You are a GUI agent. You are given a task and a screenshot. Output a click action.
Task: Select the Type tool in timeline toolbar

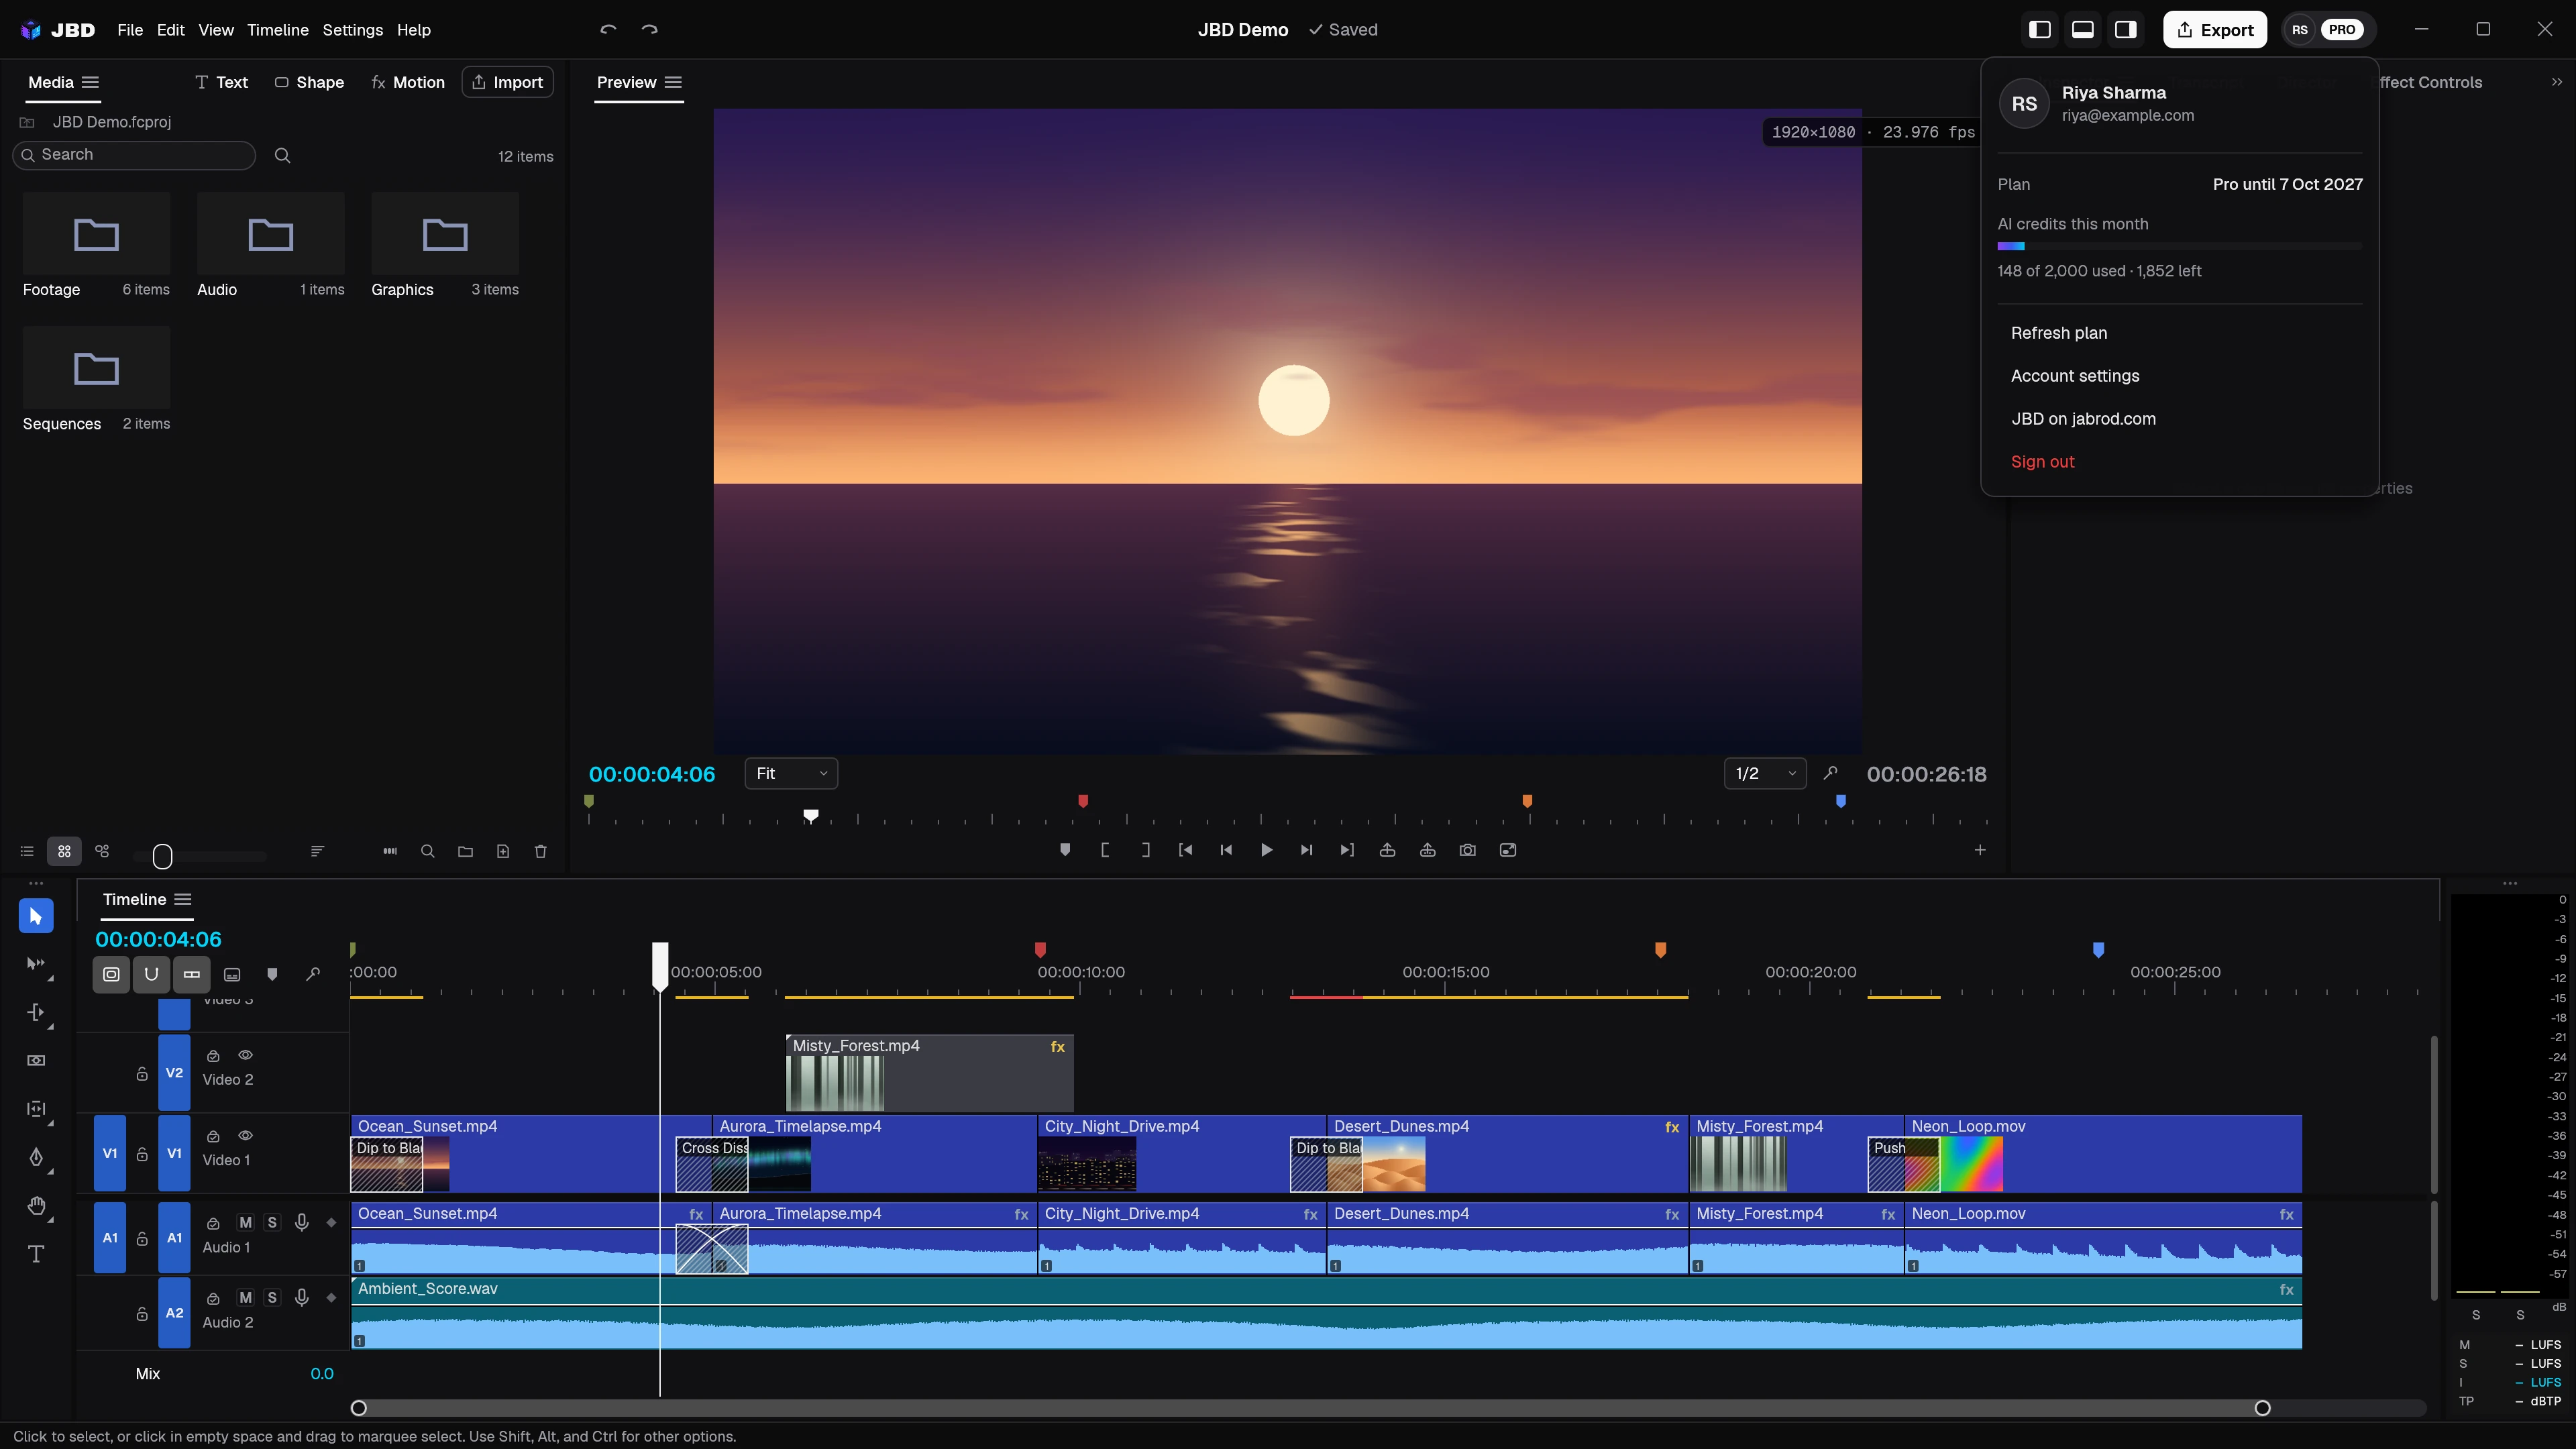point(36,1254)
